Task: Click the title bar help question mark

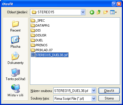Action: (114, 4)
